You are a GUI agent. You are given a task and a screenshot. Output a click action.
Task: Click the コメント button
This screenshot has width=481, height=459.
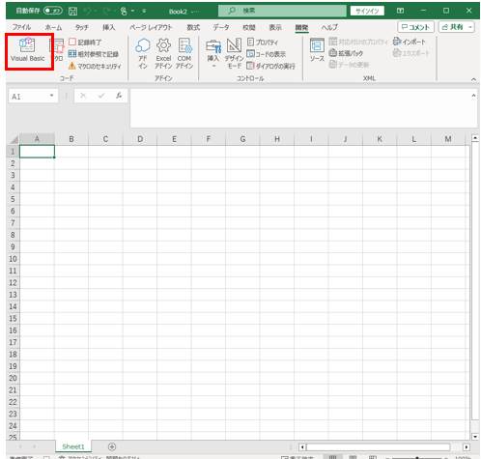(415, 27)
